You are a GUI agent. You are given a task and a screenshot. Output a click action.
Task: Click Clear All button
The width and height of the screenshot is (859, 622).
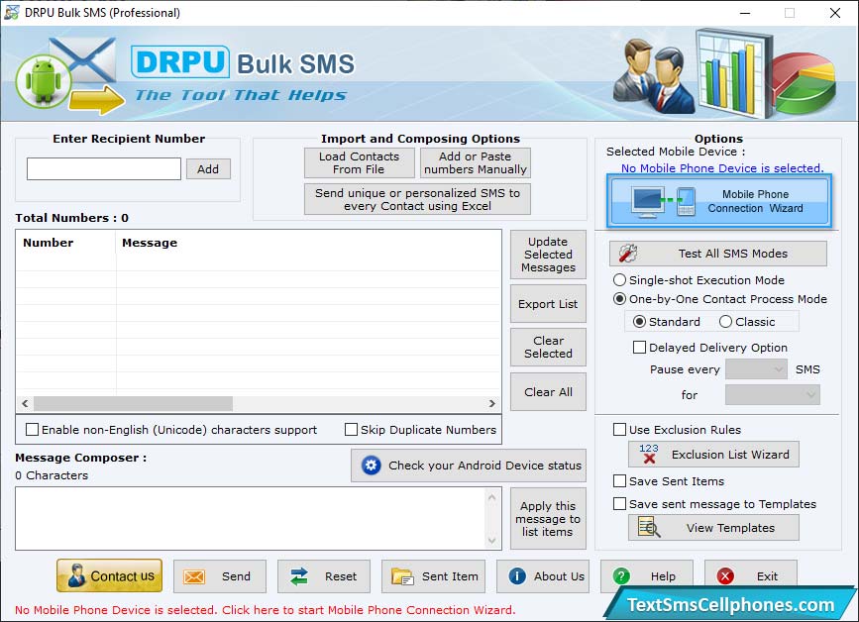(x=548, y=392)
